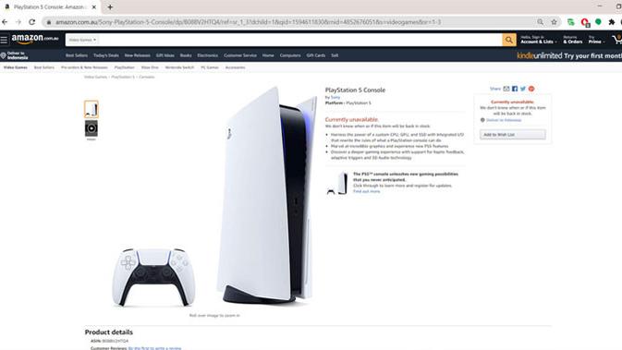
Task: Click the browser address bar URL
Action: tap(248, 22)
